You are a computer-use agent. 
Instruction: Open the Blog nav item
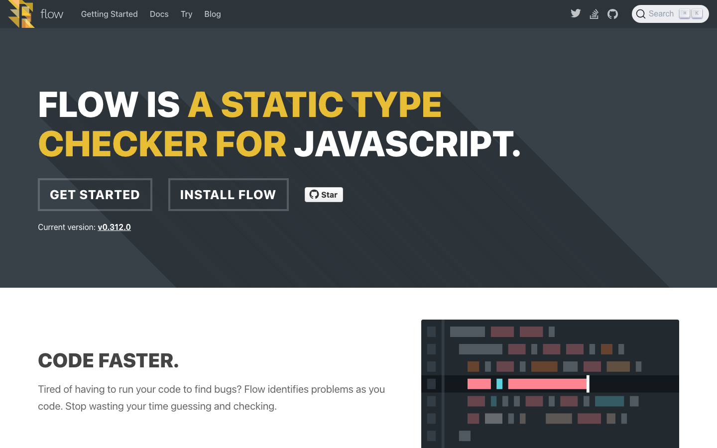point(212,14)
